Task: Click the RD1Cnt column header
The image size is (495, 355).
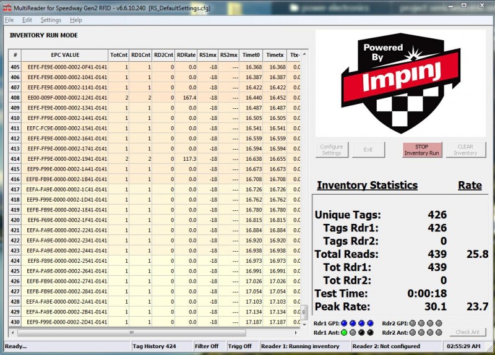Action: [140, 55]
